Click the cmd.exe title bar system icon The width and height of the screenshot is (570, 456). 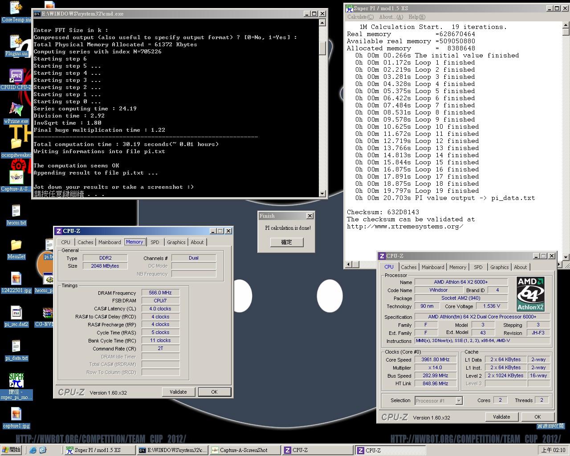coord(37,14)
